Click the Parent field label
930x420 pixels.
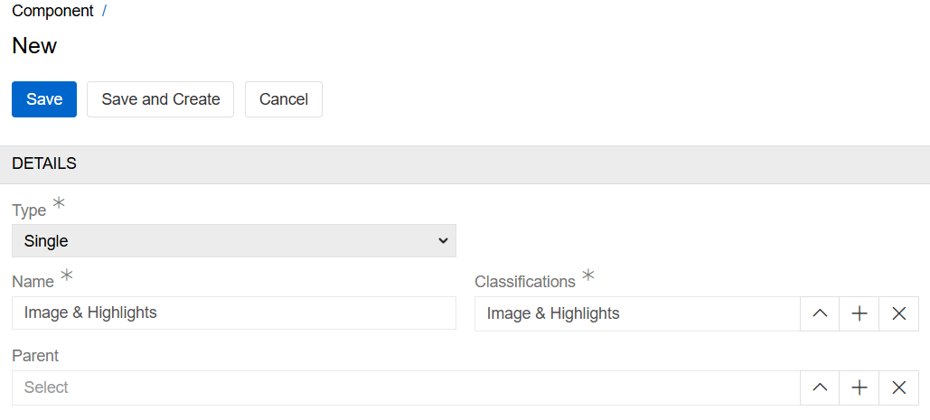tap(34, 356)
